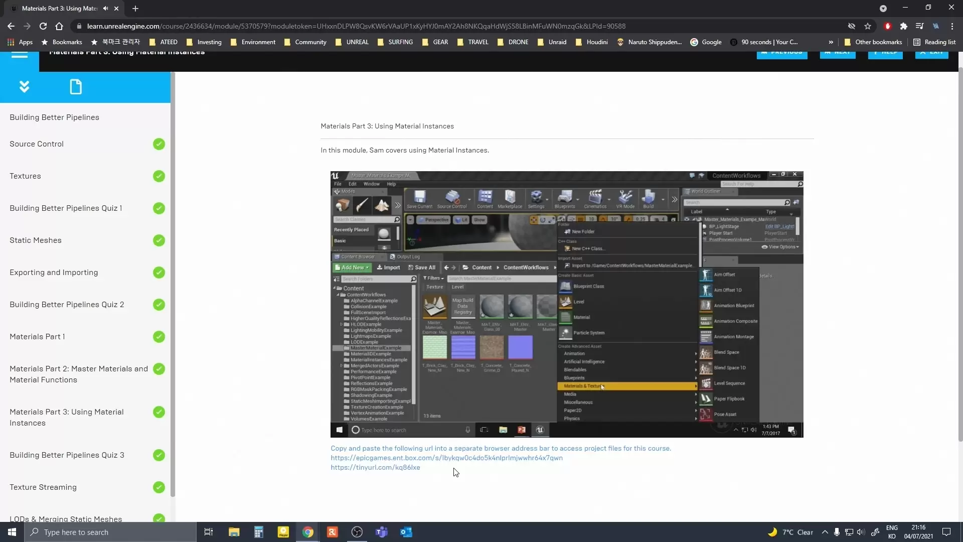Mute the tab via its speaker icon
This screenshot has height=542, width=963.
click(105, 9)
